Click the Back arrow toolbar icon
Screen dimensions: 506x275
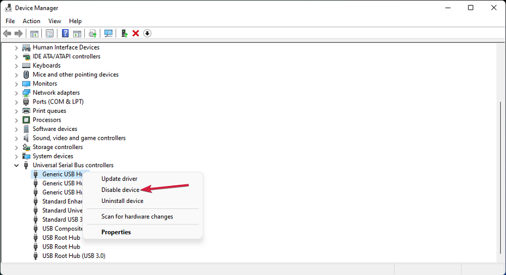pos(7,34)
